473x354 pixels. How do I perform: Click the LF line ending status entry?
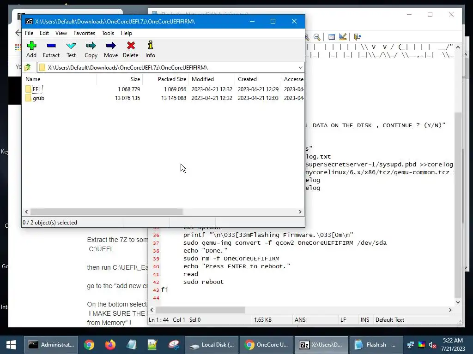[343, 320]
